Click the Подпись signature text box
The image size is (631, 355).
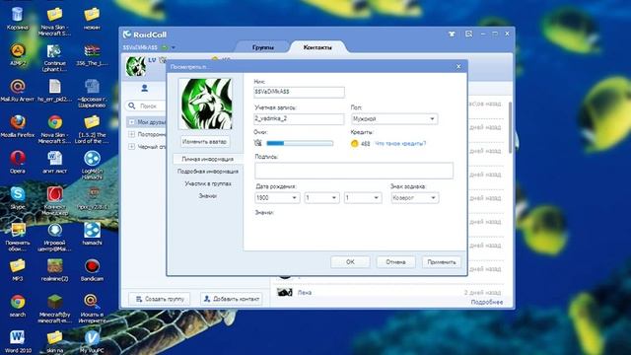coord(354,171)
